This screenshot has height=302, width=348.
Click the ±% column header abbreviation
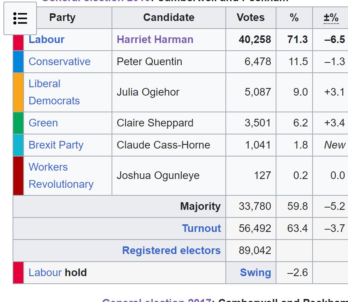[x=331, y=18]
